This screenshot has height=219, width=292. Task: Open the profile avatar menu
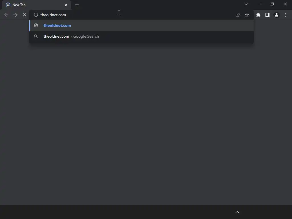coord(277,15)
